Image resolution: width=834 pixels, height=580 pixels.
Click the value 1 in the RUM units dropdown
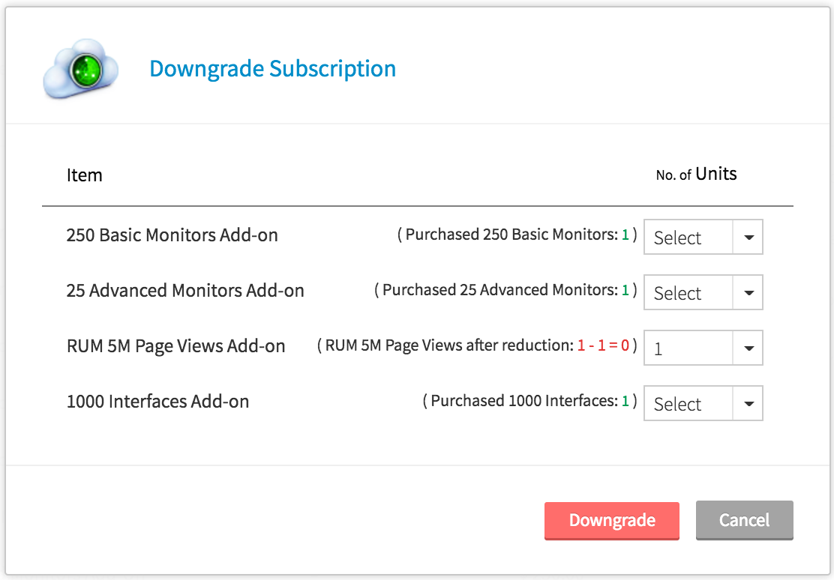(x=658, y=348)
